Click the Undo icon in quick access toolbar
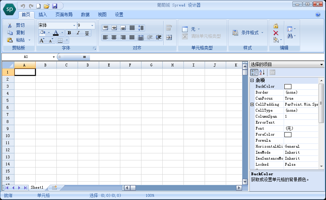The width and height of the screenshot is (326, 200). 23,6
